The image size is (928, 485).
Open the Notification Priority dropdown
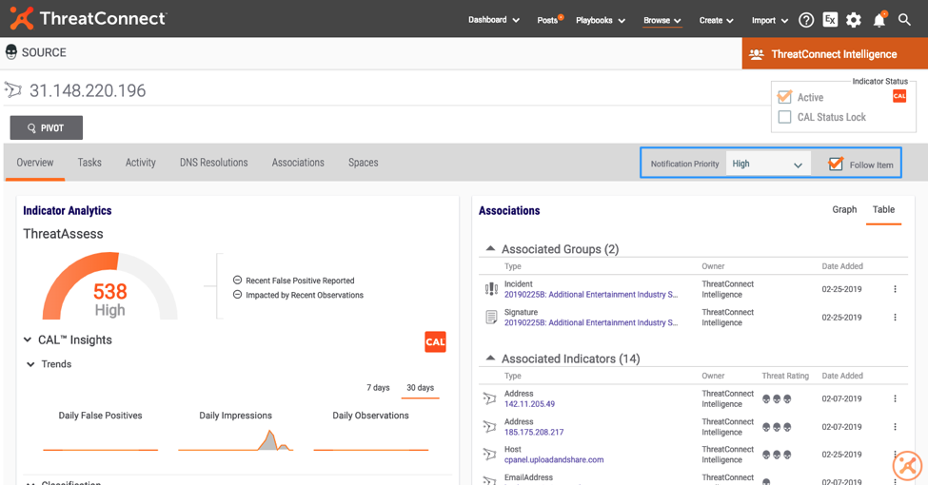click(768, 164)
